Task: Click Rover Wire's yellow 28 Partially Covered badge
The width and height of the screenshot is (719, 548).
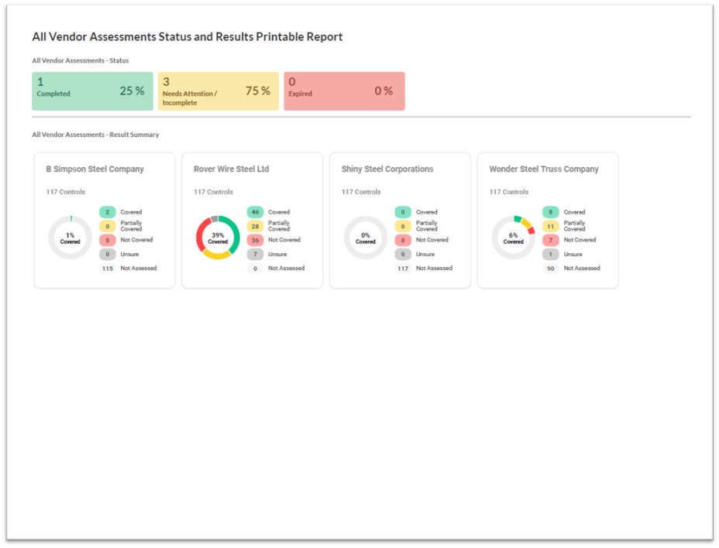Action: tap(255, 226)
